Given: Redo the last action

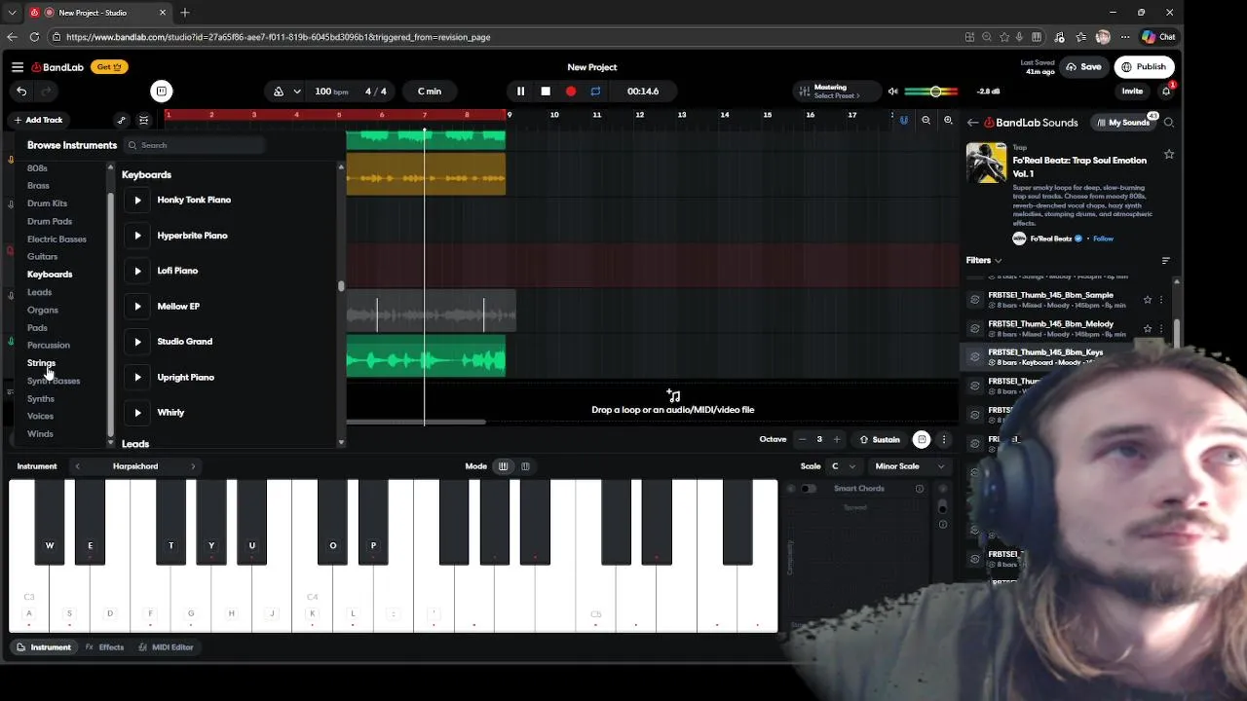Looking at the screenshot, I should point(45,92).
